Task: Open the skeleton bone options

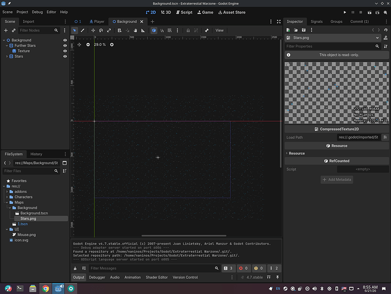Action: click(207, 31)
